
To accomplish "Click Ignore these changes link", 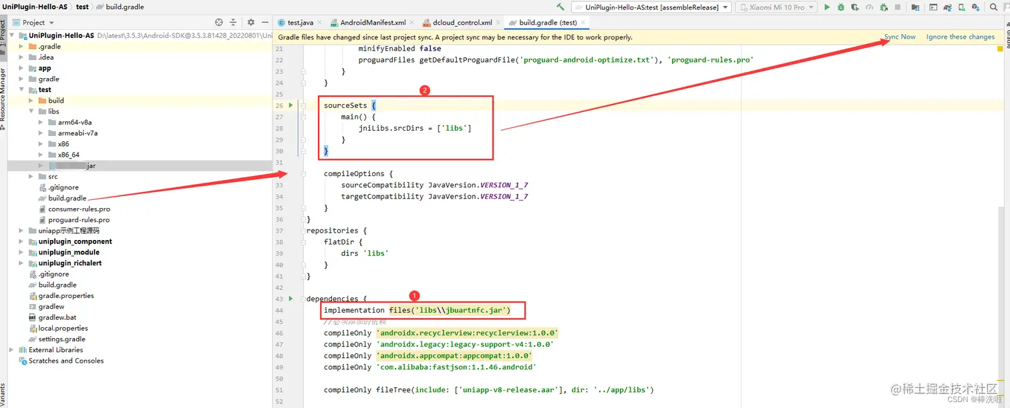I will [961, 37].
